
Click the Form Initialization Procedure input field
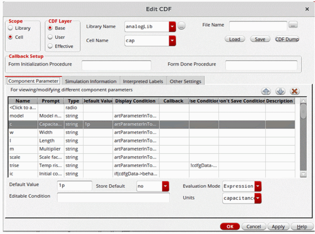click(116, 65)
